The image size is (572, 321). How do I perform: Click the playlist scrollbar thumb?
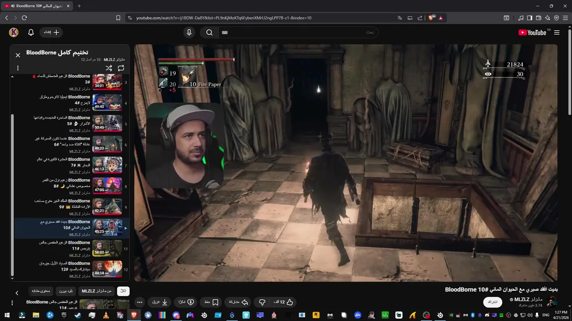click(x=13, y=194)
